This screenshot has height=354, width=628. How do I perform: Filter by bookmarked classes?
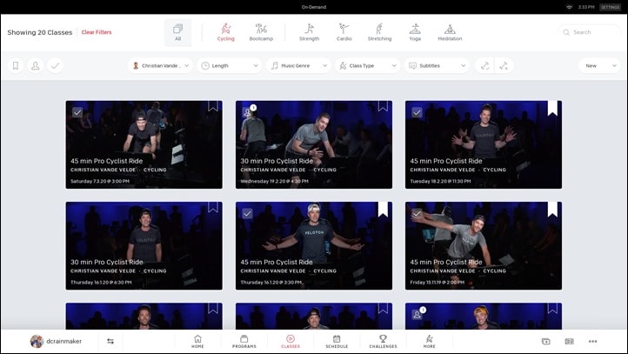click(16, 66)
